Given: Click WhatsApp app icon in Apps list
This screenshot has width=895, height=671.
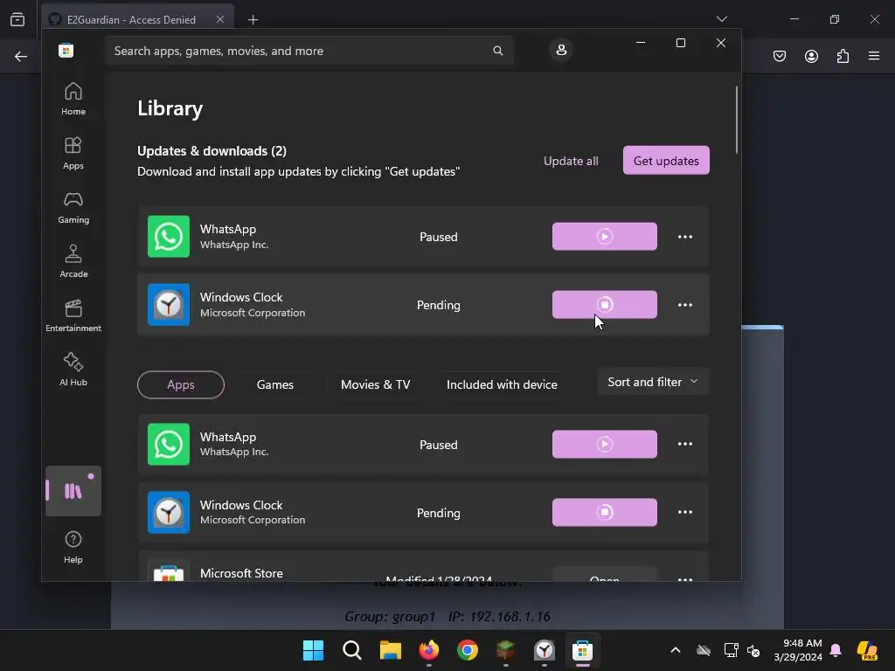Looking at the screenshot, I should point(169,444).
